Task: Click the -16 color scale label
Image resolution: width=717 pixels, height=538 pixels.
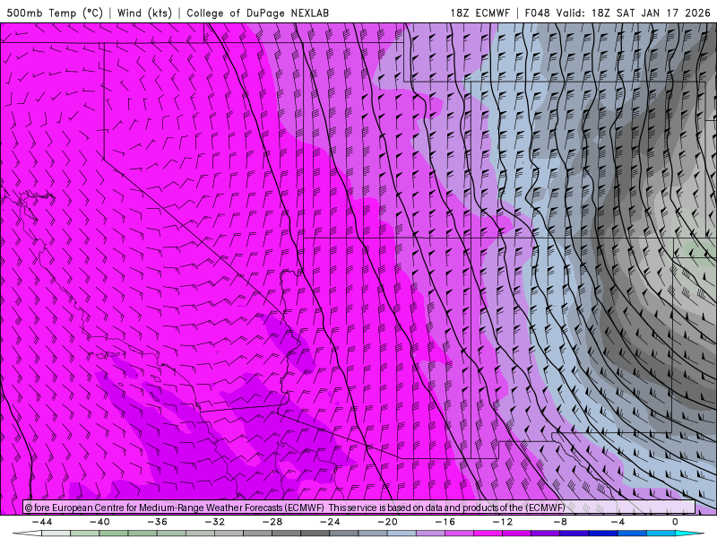Action: coord(445,522)
